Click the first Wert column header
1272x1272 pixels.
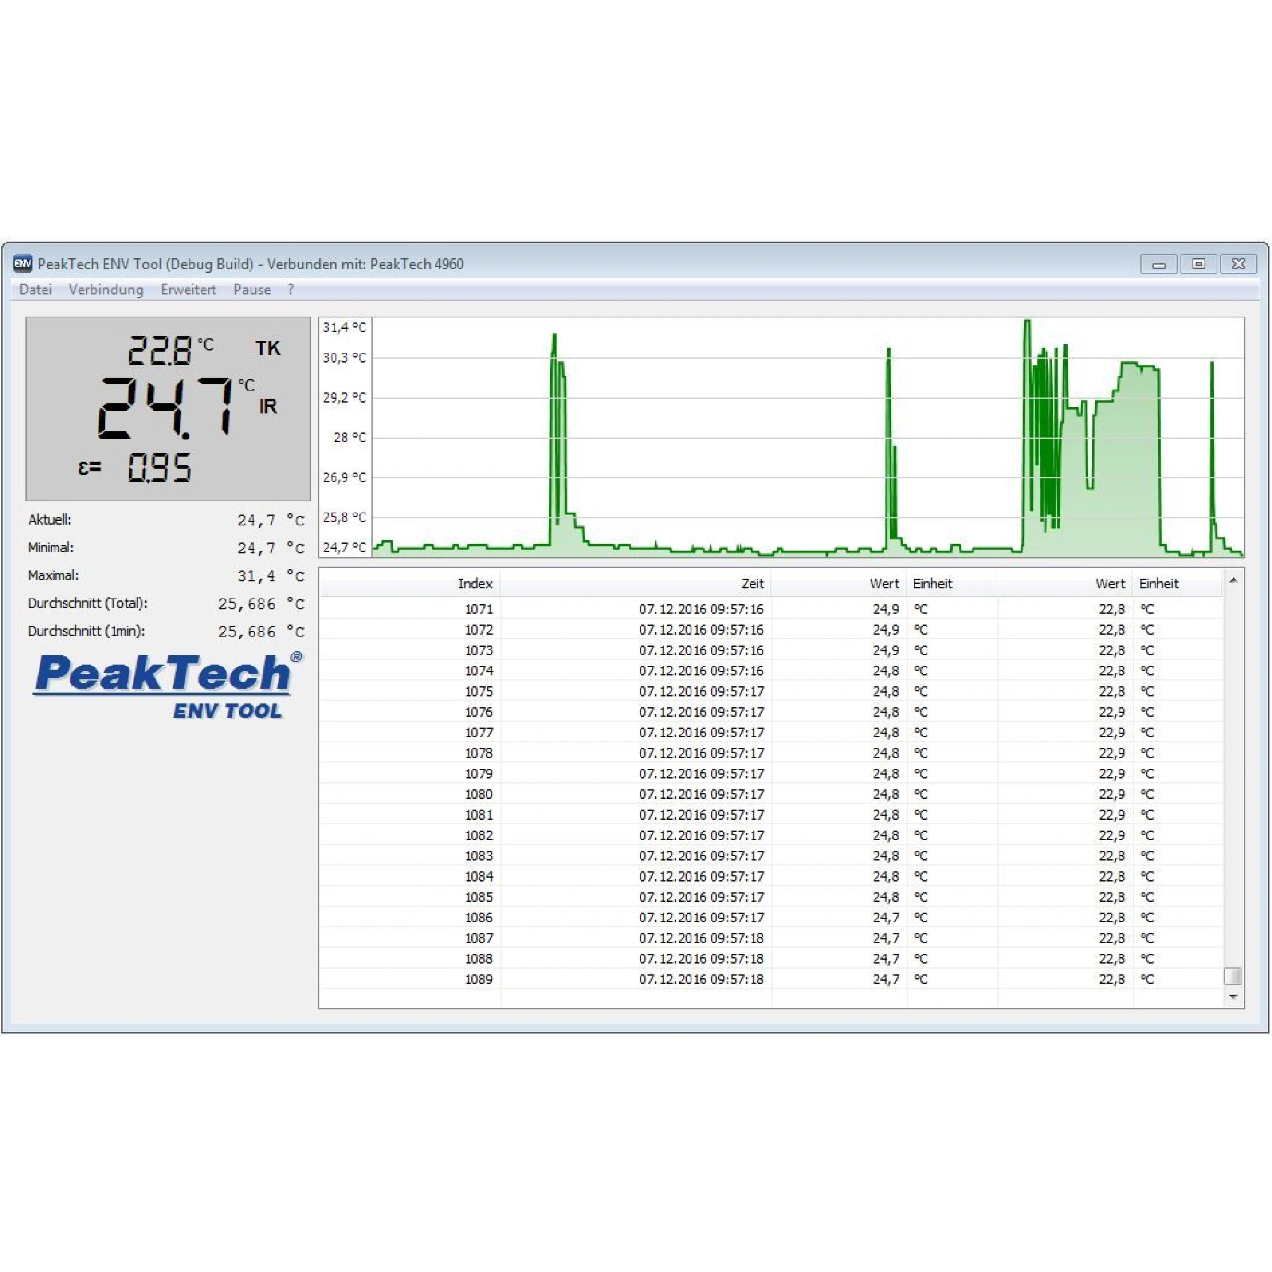tap(839, 583)
